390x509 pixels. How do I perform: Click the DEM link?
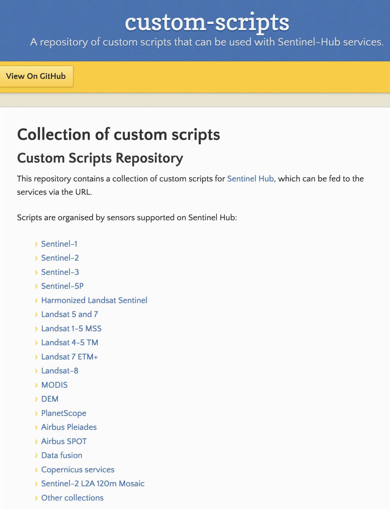click(50, 399)
